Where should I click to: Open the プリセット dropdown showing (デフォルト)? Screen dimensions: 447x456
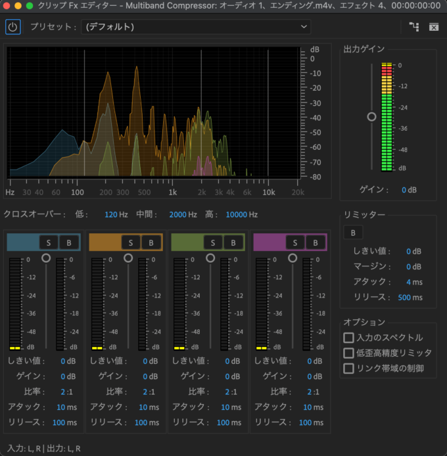click(196, 27)
